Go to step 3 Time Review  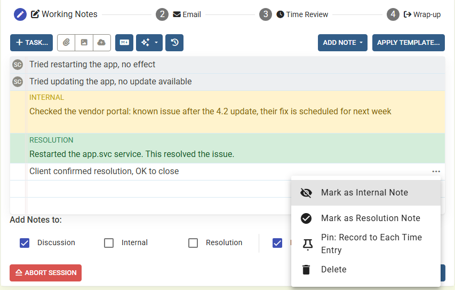point(302,14)
